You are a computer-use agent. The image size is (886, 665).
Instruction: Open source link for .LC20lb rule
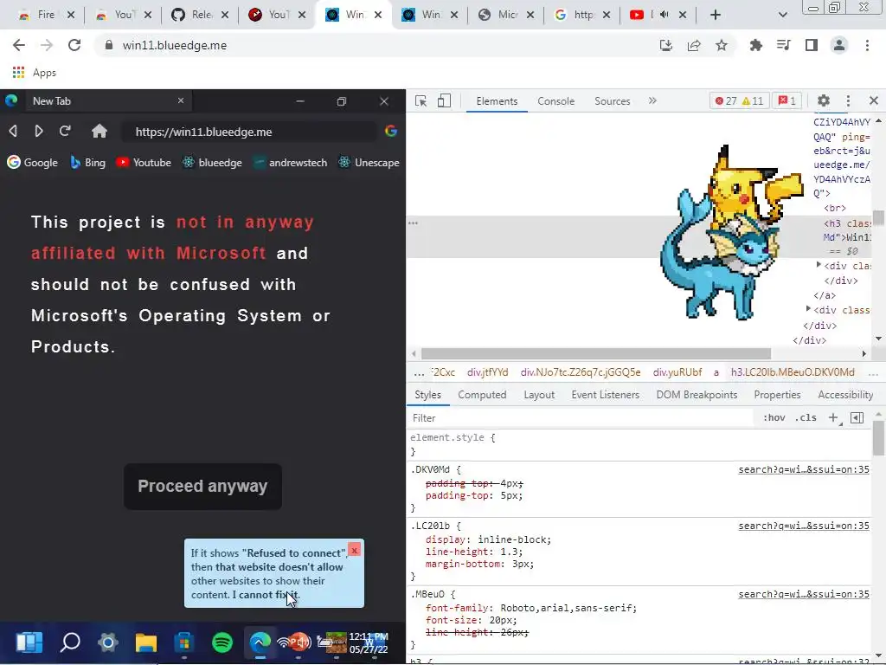[804, 526]
